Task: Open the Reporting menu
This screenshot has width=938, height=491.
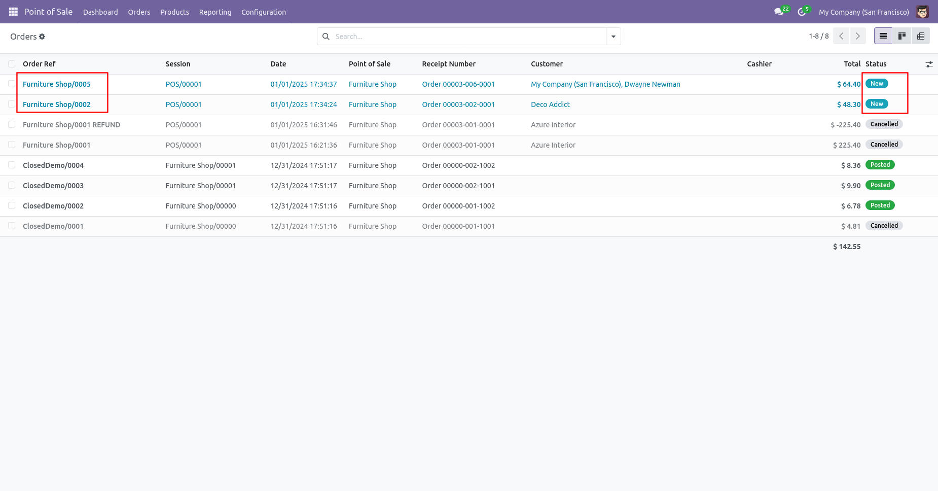Action: click(x=215, y=12)
